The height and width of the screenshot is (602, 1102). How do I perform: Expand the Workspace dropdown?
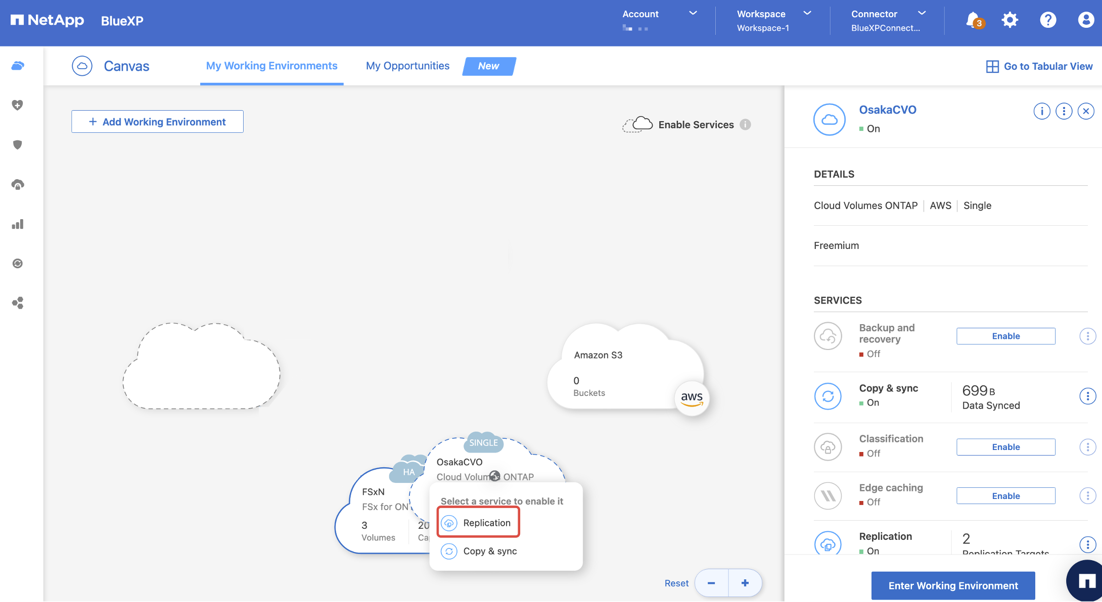pyautogui.click(x=807, y=14)
